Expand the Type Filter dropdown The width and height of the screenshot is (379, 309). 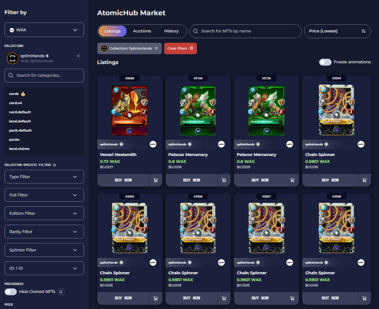click(44, 177)
